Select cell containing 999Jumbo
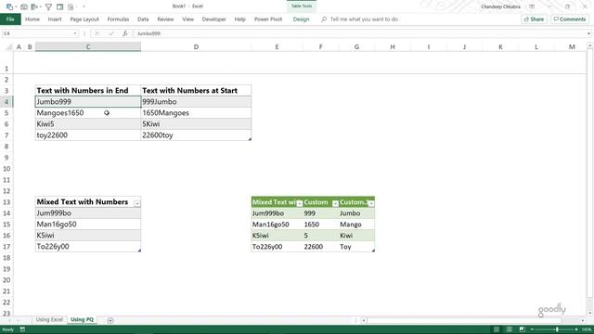This screenshot has height=334, width=594. coord(196,102)
